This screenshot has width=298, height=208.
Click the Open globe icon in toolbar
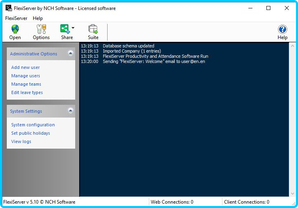click(x=15, y=29)
